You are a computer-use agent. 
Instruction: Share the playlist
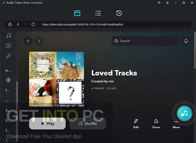156,124
